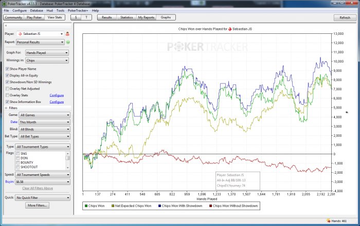
Task: Click the player profile icon beside Sebastian JS
Action: (67, 34)
